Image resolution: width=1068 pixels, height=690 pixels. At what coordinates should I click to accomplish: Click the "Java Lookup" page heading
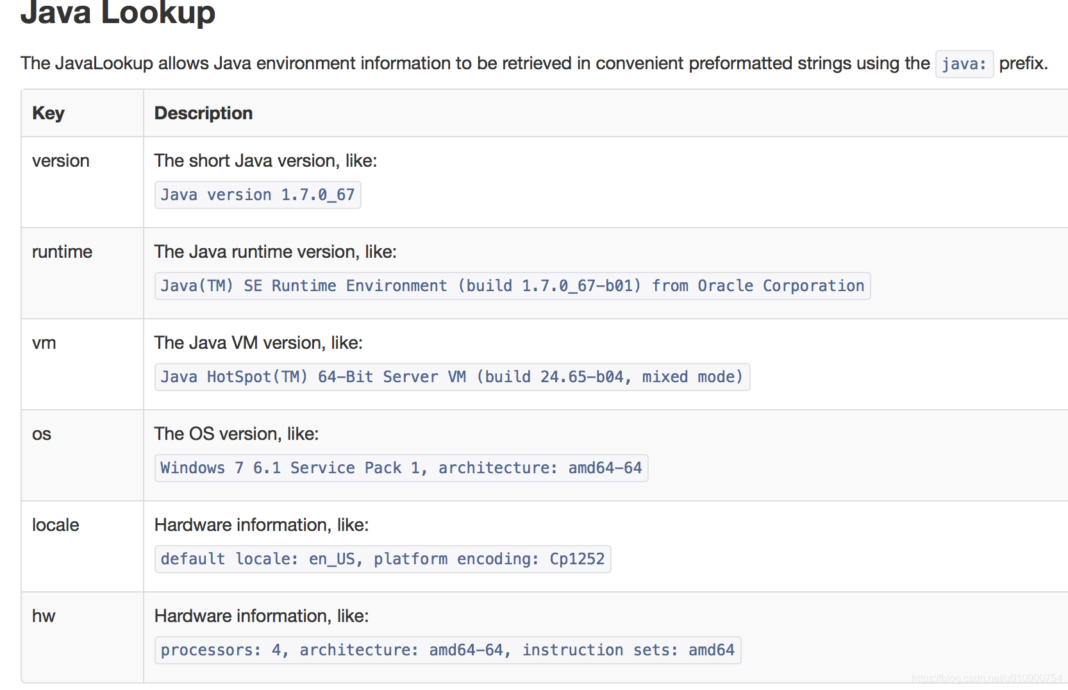[x=118, y=13]
